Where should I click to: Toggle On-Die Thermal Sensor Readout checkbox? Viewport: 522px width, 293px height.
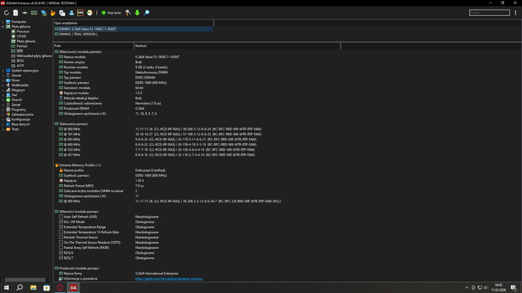[x=61, y=242]
